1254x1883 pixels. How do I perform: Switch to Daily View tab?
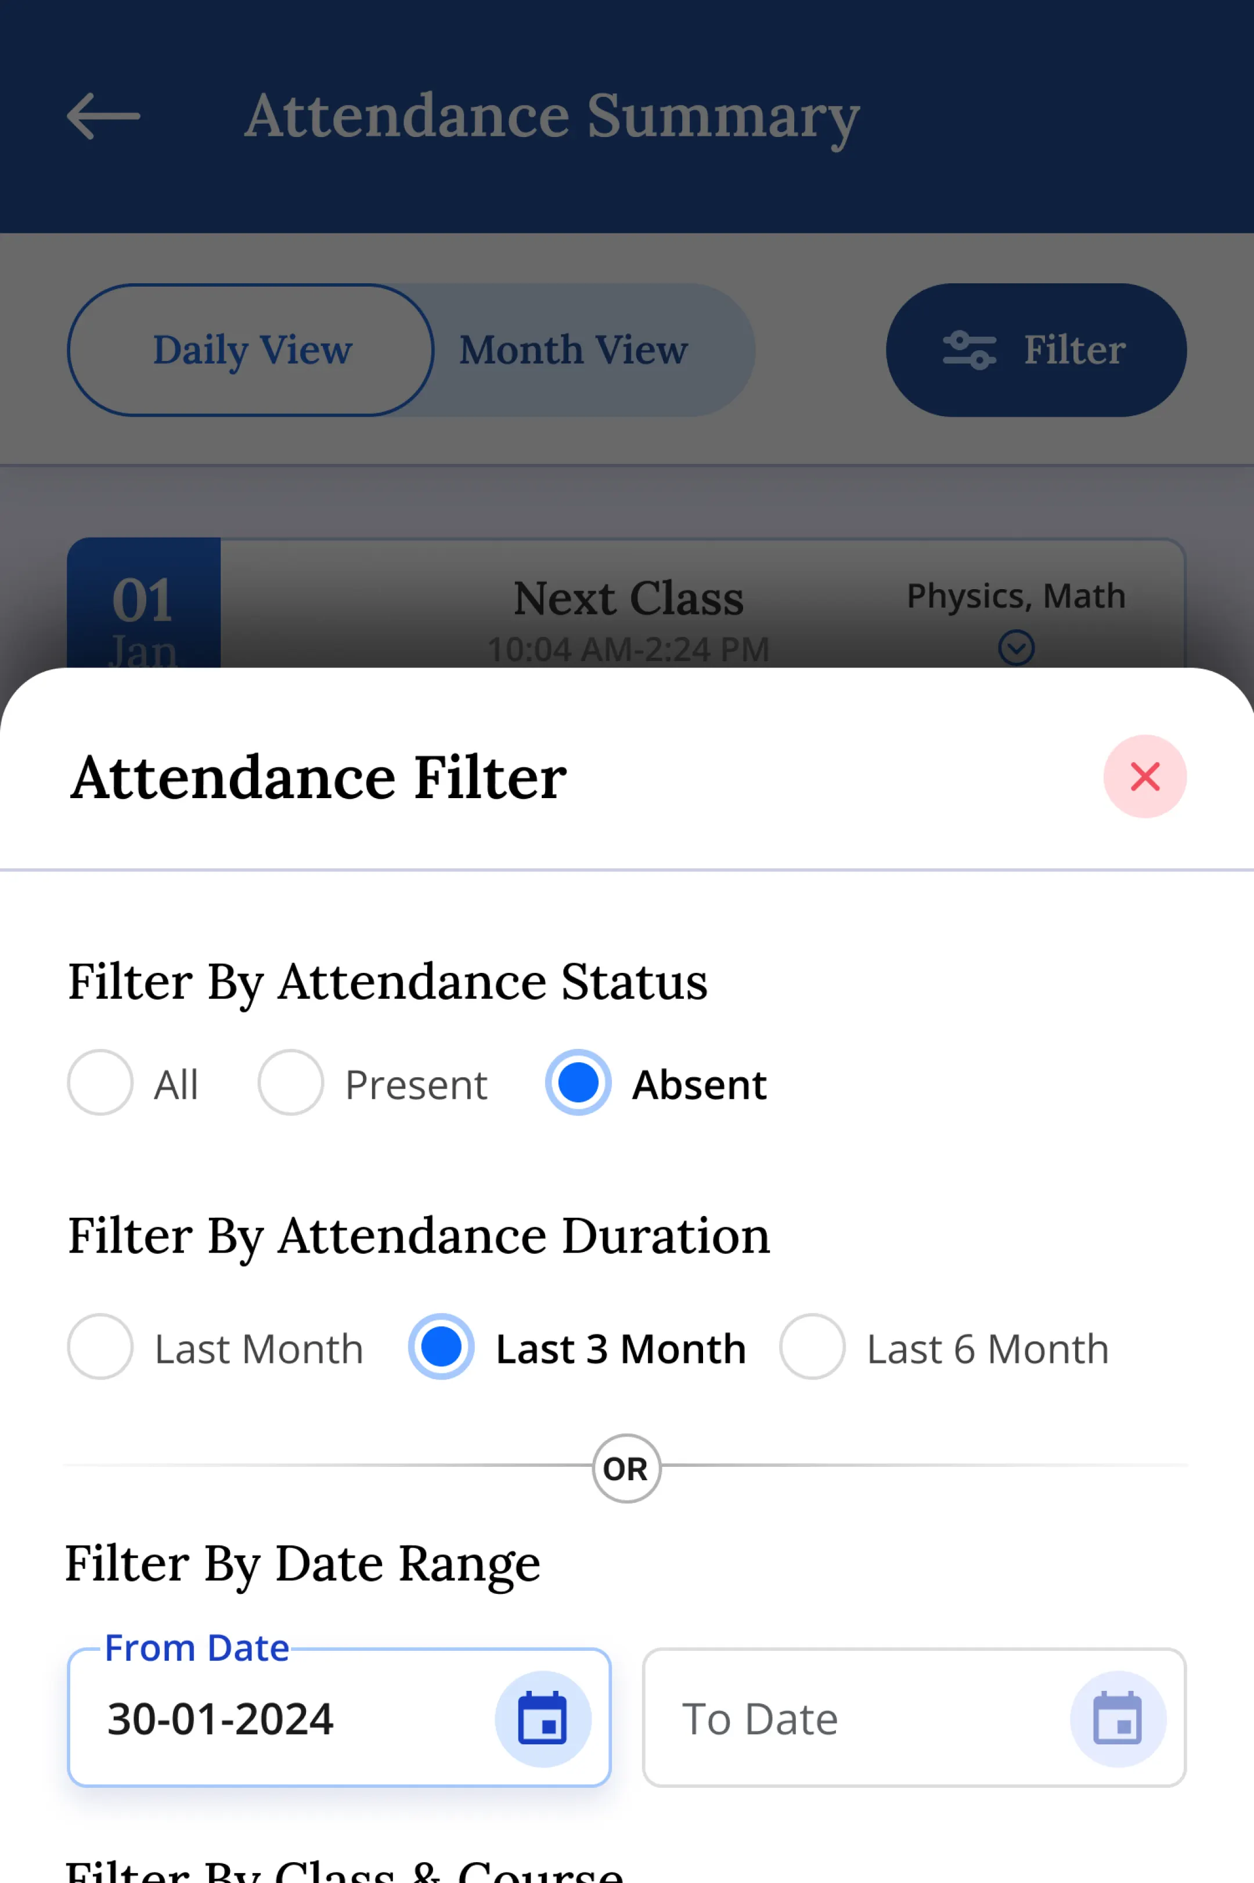[x=251, y=349]
